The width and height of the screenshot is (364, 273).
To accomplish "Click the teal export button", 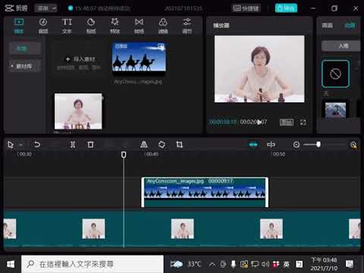I will click(x=286, y=8).
